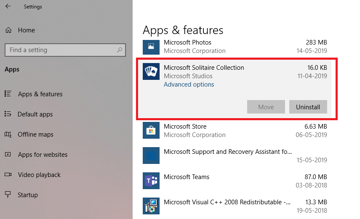This screenshot has height=219, width=360.
Task: Click the Support and Recovery Assistant icon
Action: point(151,156)
